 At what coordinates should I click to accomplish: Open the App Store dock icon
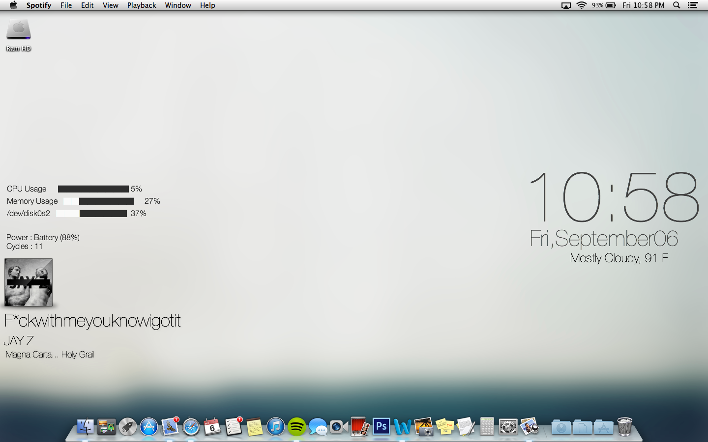coord(149,426)
